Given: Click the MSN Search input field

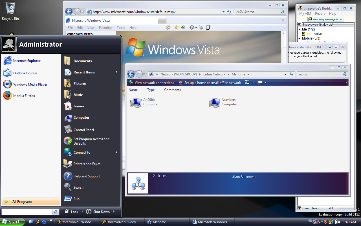Looking at the screenshot, I should [257, 12].
